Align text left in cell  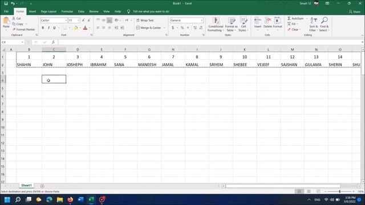click(98, 28)
